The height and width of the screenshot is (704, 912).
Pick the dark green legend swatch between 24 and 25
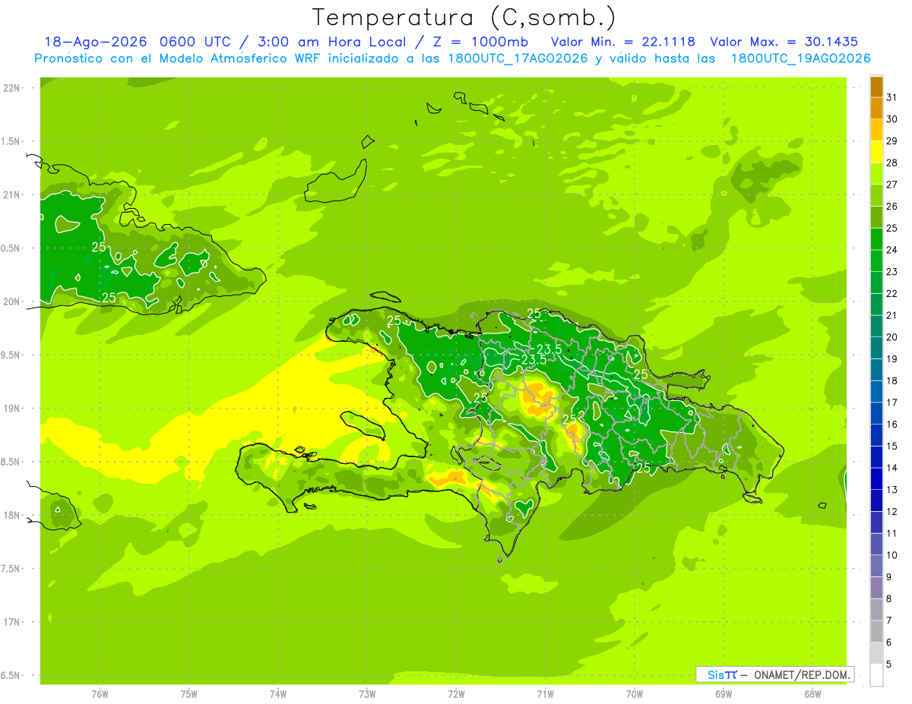point(876,238)
